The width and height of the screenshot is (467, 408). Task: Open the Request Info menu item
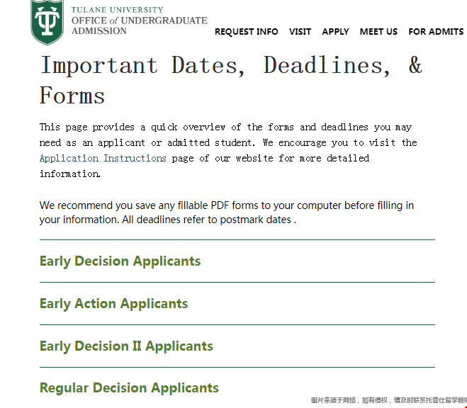246,32
